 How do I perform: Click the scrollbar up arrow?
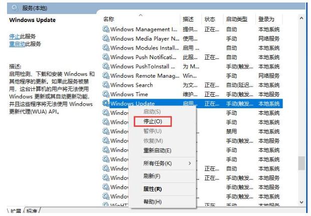point(301,18)
